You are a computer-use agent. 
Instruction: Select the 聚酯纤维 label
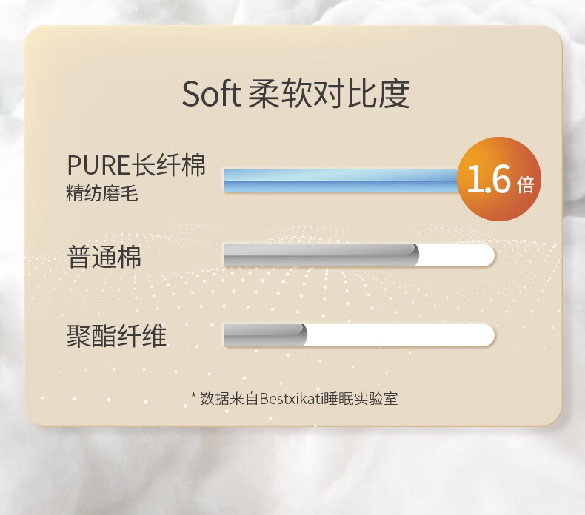[x=116, y=336]
